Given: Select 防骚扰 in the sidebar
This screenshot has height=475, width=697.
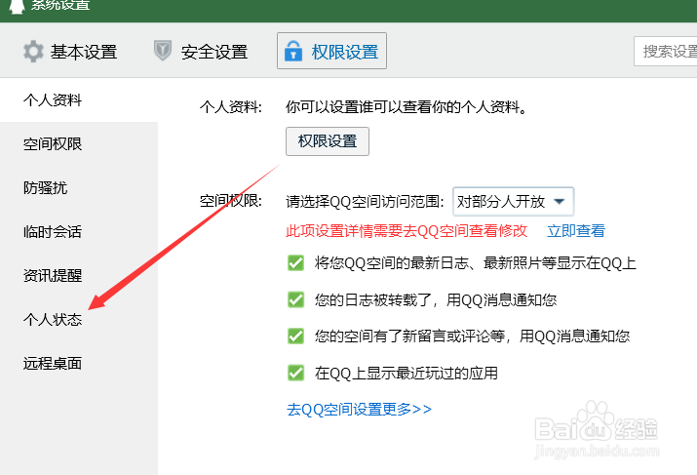Looking at the screenshot, I should click(46, 187).
